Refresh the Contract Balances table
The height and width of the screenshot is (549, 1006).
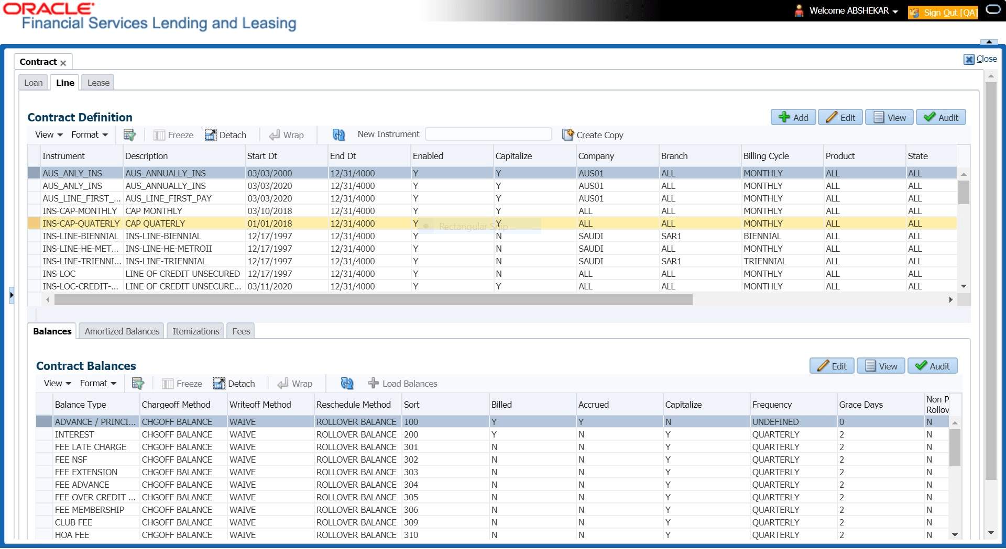pyautogui.click(x=347, y=384)
